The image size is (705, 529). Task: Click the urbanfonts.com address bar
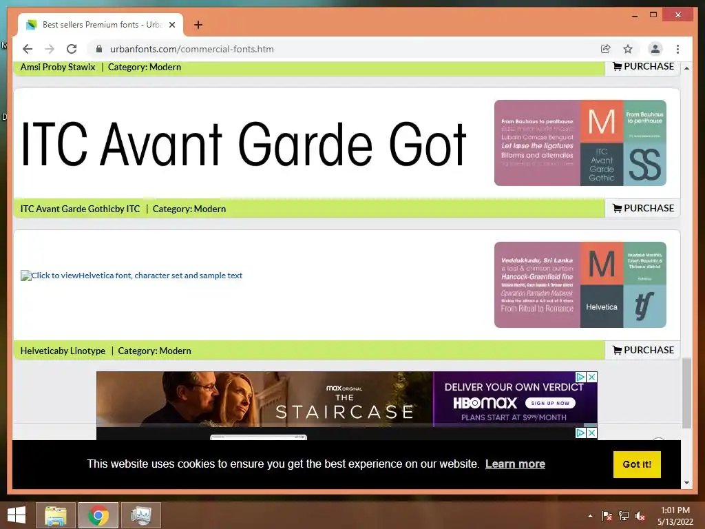click(x=346, y=49)
